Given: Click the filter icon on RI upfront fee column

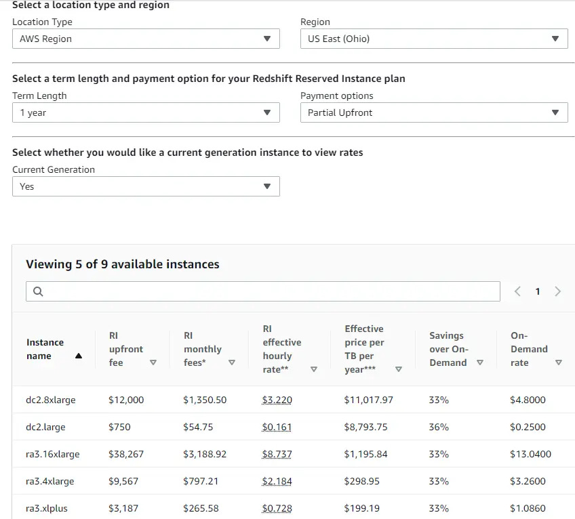Looking at the screenshot, I should pos(153,364).
